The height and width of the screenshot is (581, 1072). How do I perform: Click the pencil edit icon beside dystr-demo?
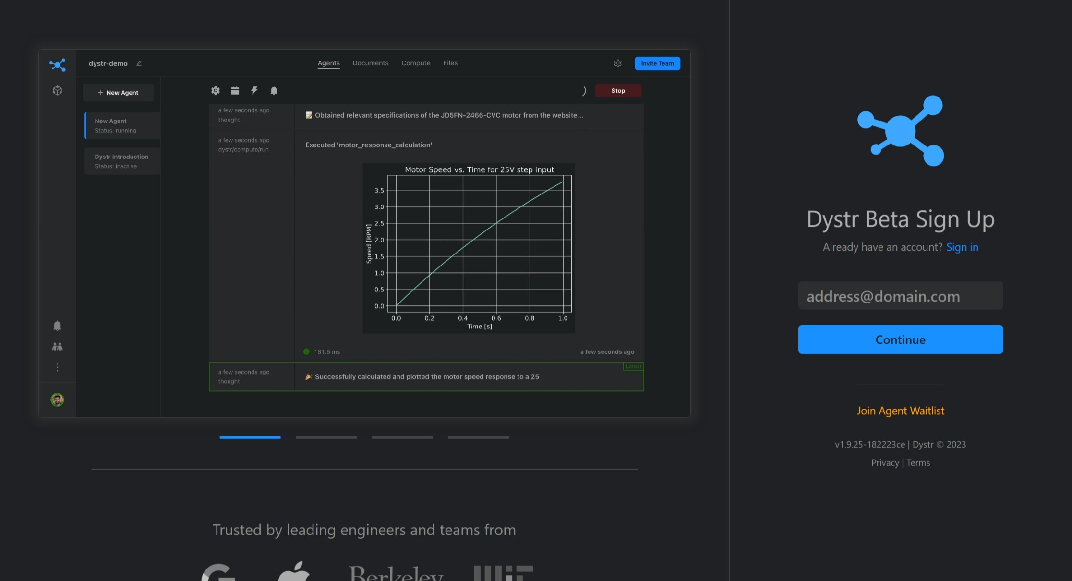(x=139, y=63)
